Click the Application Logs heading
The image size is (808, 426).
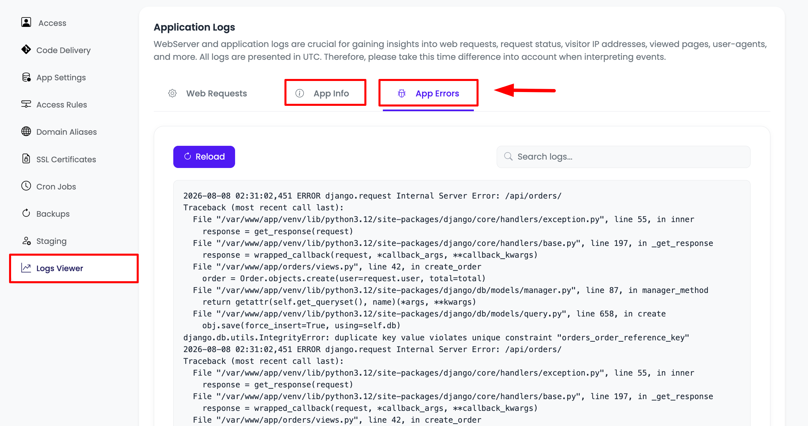(x=194, y=27)
